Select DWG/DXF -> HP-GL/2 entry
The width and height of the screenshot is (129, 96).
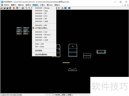pyautogui.click(x=43, y=35)
